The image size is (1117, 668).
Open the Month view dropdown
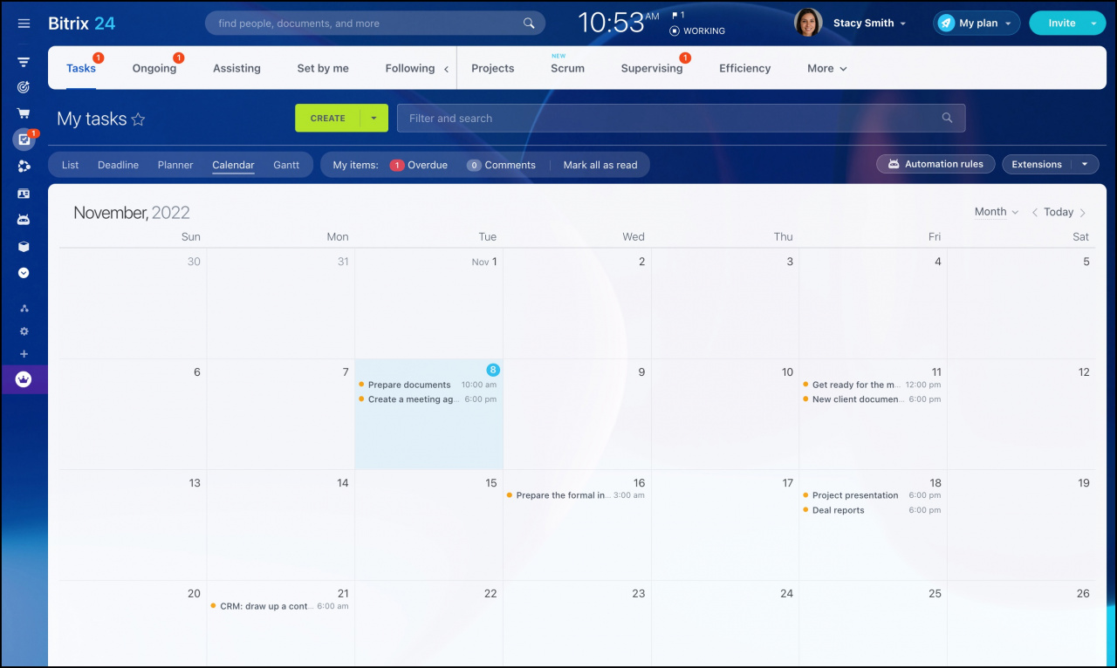pyautogui.click(x=997, y=212)
